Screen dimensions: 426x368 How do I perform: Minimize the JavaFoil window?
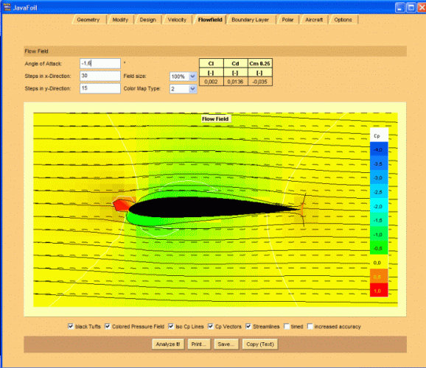399,7
